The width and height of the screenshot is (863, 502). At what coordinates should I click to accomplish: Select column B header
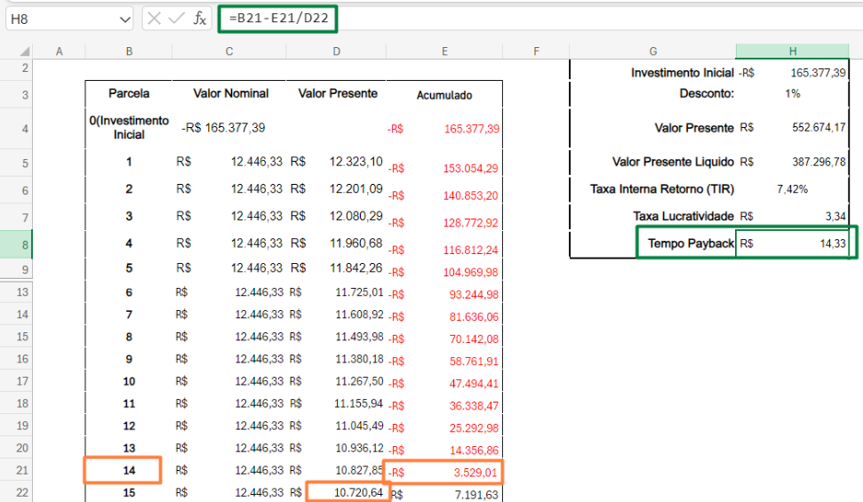(x=129, y=52)
